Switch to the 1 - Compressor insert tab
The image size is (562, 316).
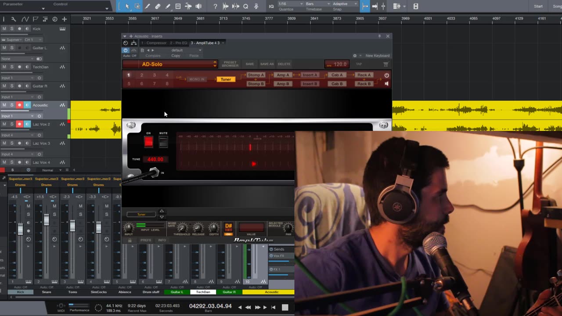pos(154,43)
